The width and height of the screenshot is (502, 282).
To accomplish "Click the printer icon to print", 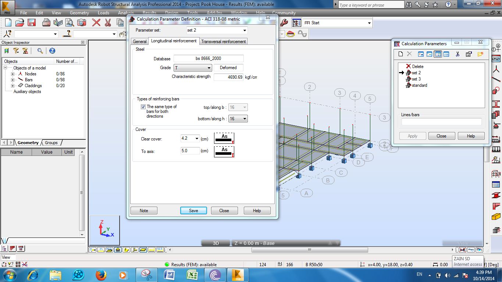I will tap(47, 22).
